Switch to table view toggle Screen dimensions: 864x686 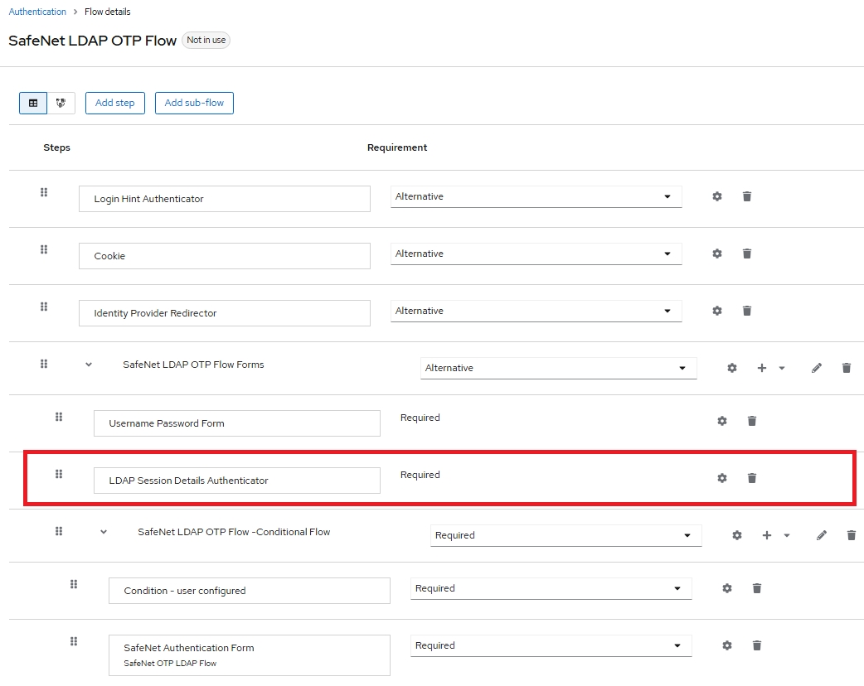click(33, 103)
